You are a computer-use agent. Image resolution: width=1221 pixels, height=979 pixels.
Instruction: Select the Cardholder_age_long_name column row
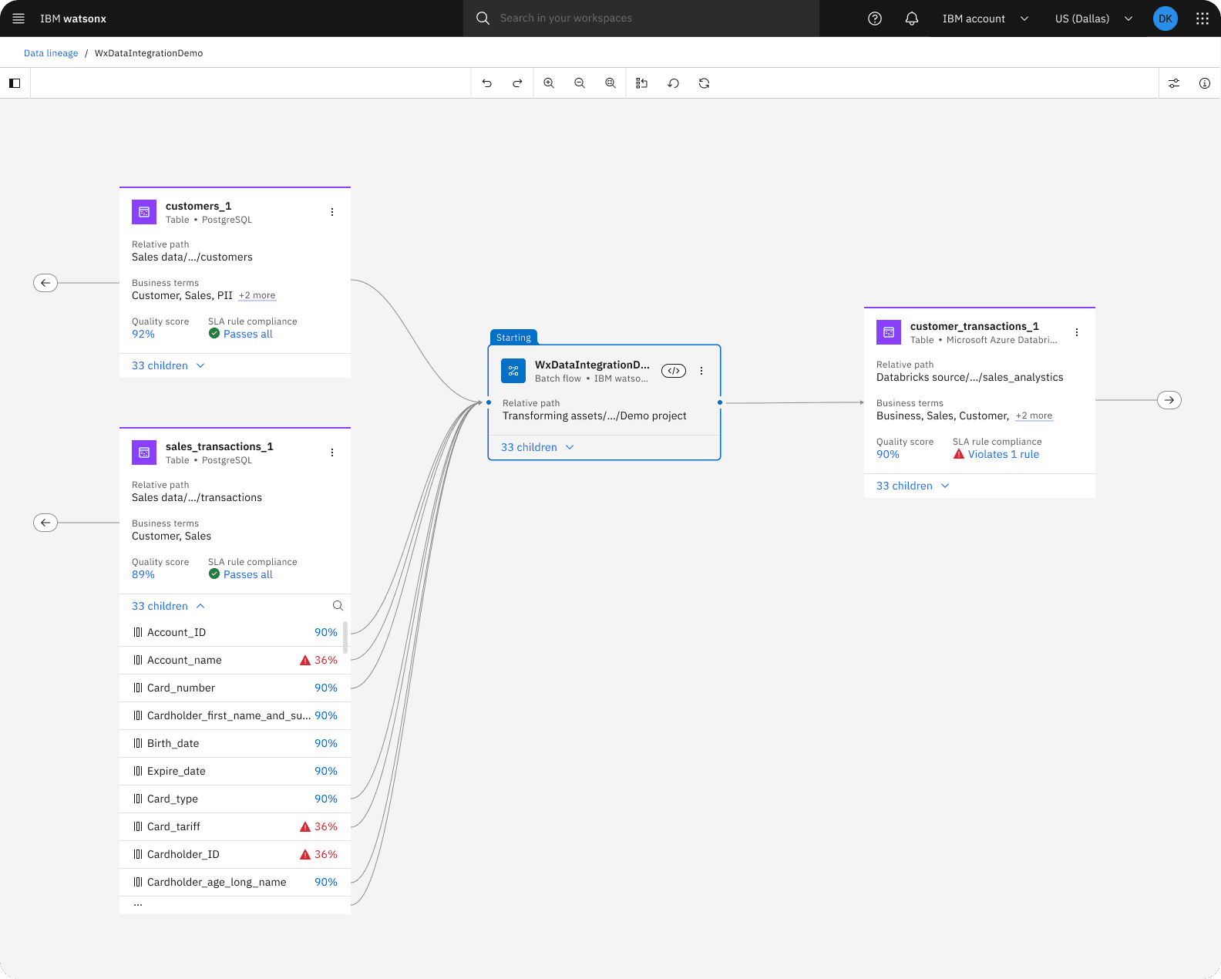(234, 882)
